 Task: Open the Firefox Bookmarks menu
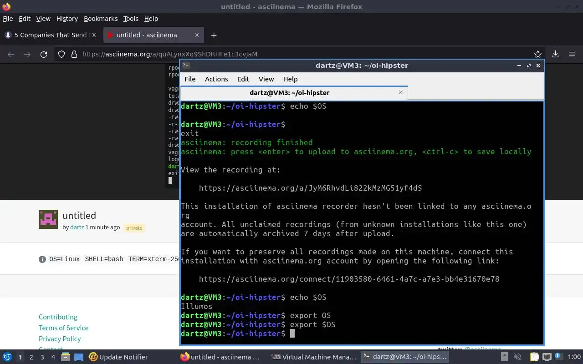tap(101, 19)
